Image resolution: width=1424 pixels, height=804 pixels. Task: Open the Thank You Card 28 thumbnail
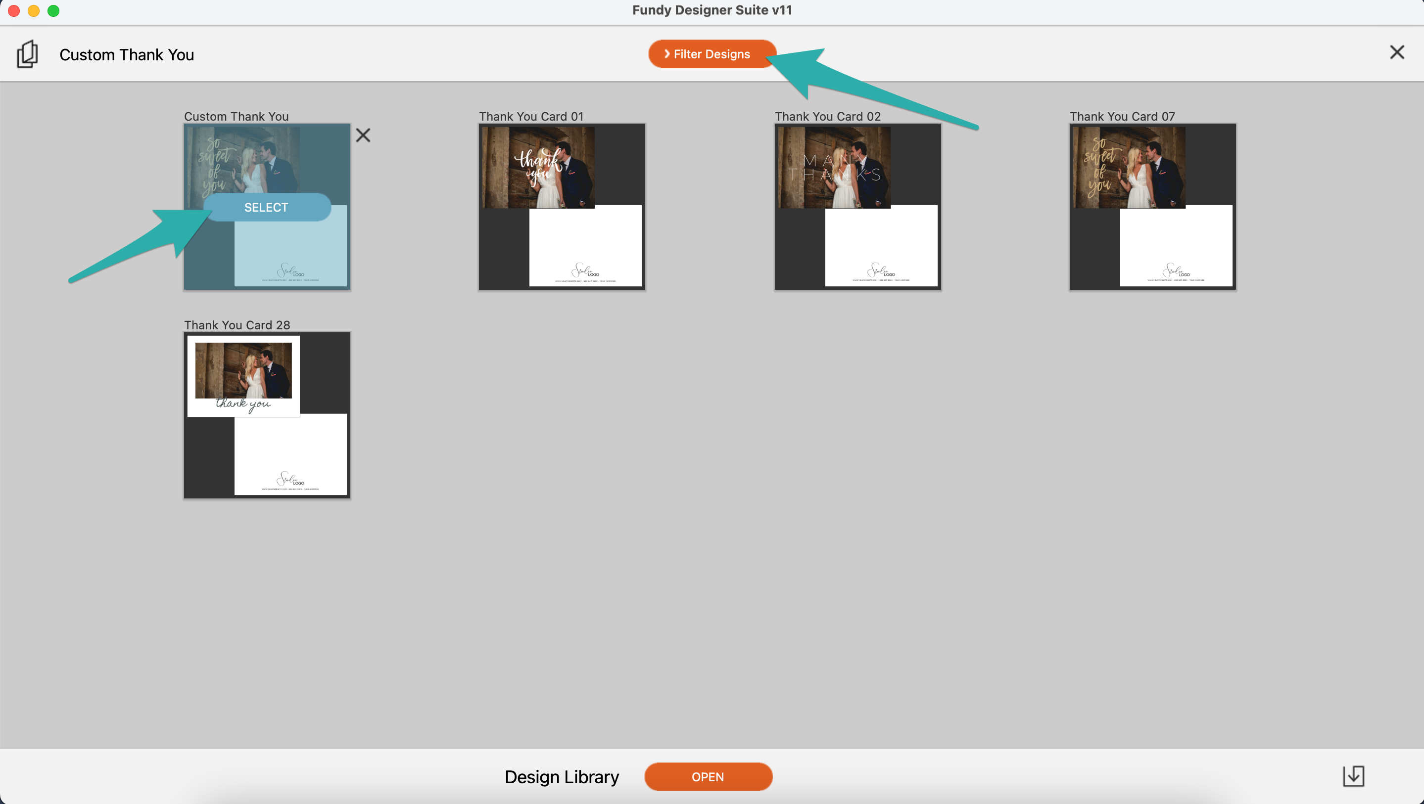pos(267,415)
